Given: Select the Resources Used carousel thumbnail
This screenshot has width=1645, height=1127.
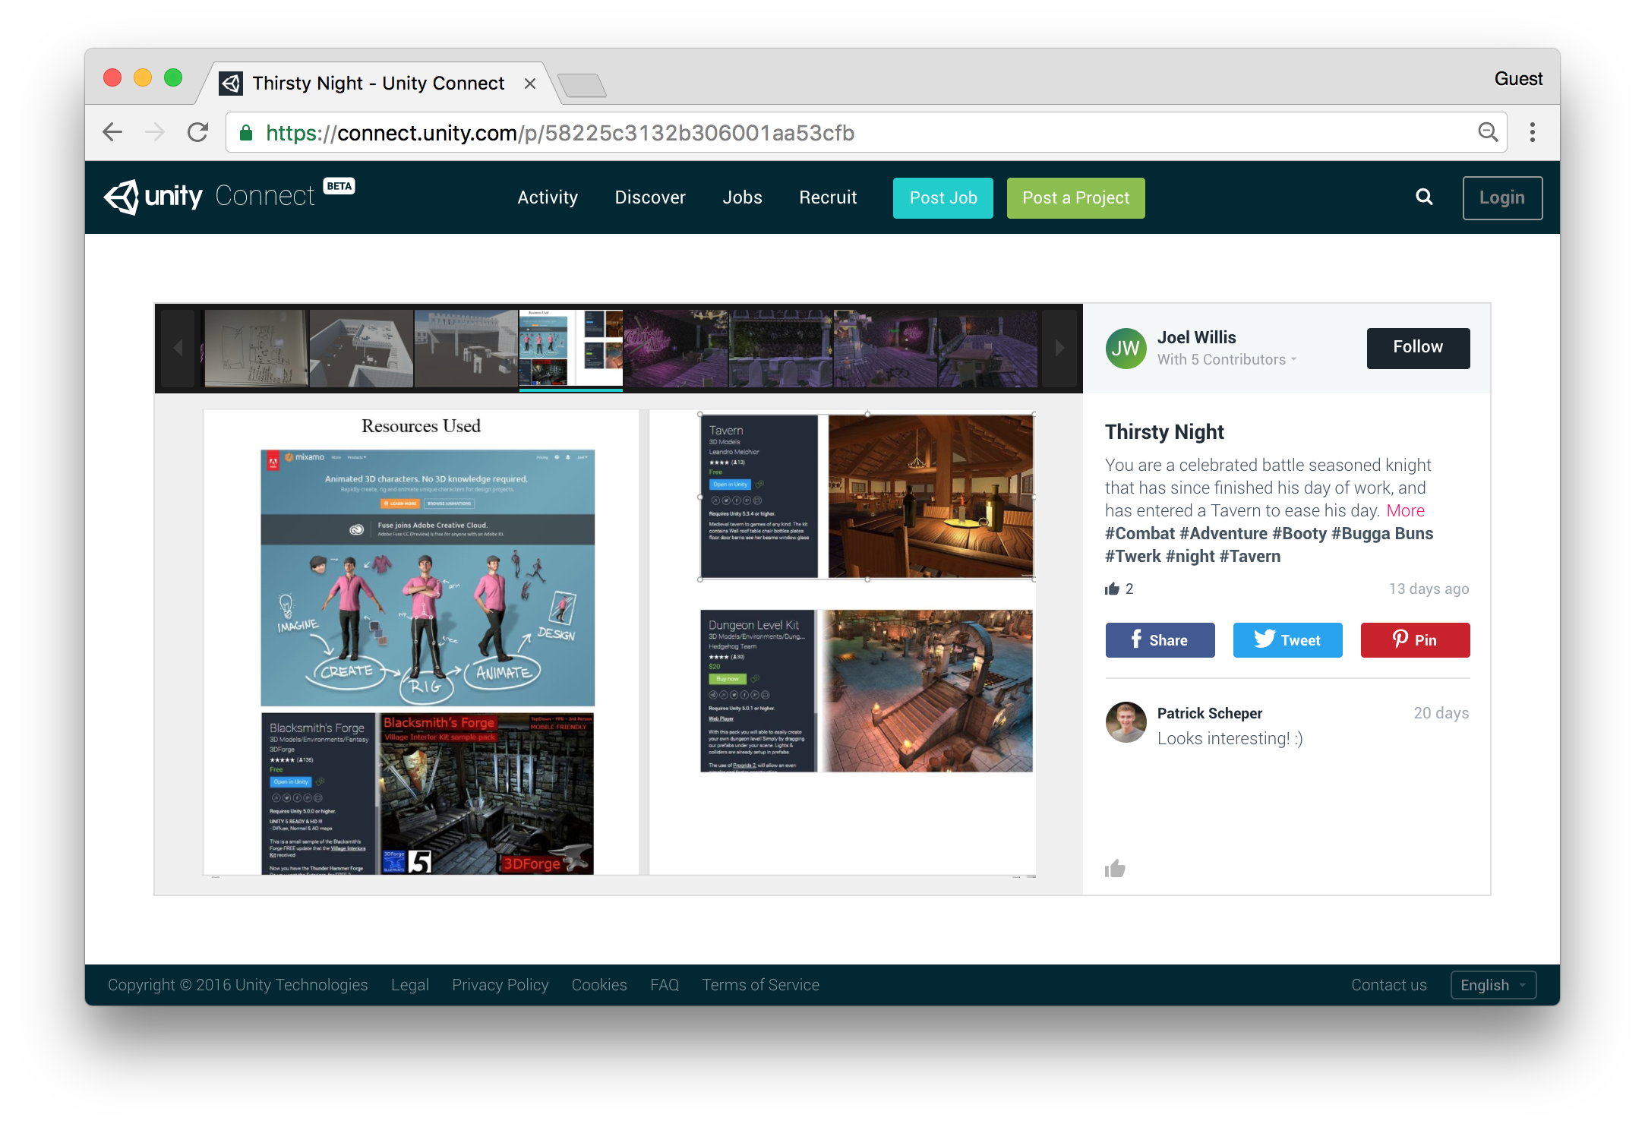Looking at the screenshot, I should point(570,348).
